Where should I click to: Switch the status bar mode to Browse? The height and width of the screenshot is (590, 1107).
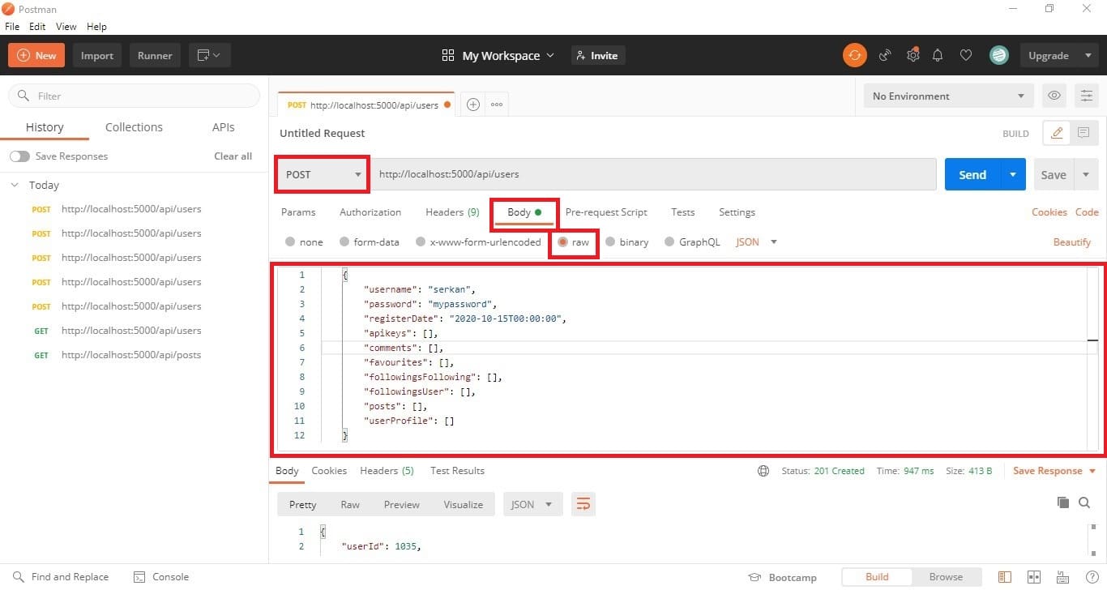946,577
